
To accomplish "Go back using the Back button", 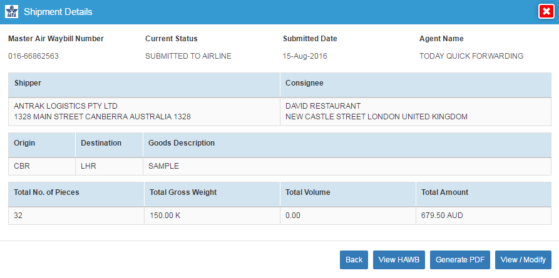I will click(x=354, y=260).
